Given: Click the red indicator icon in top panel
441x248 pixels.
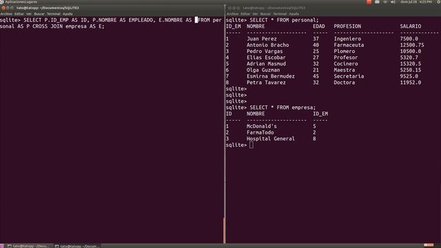Looking at the screenshot, I should (x=369, y=2).
